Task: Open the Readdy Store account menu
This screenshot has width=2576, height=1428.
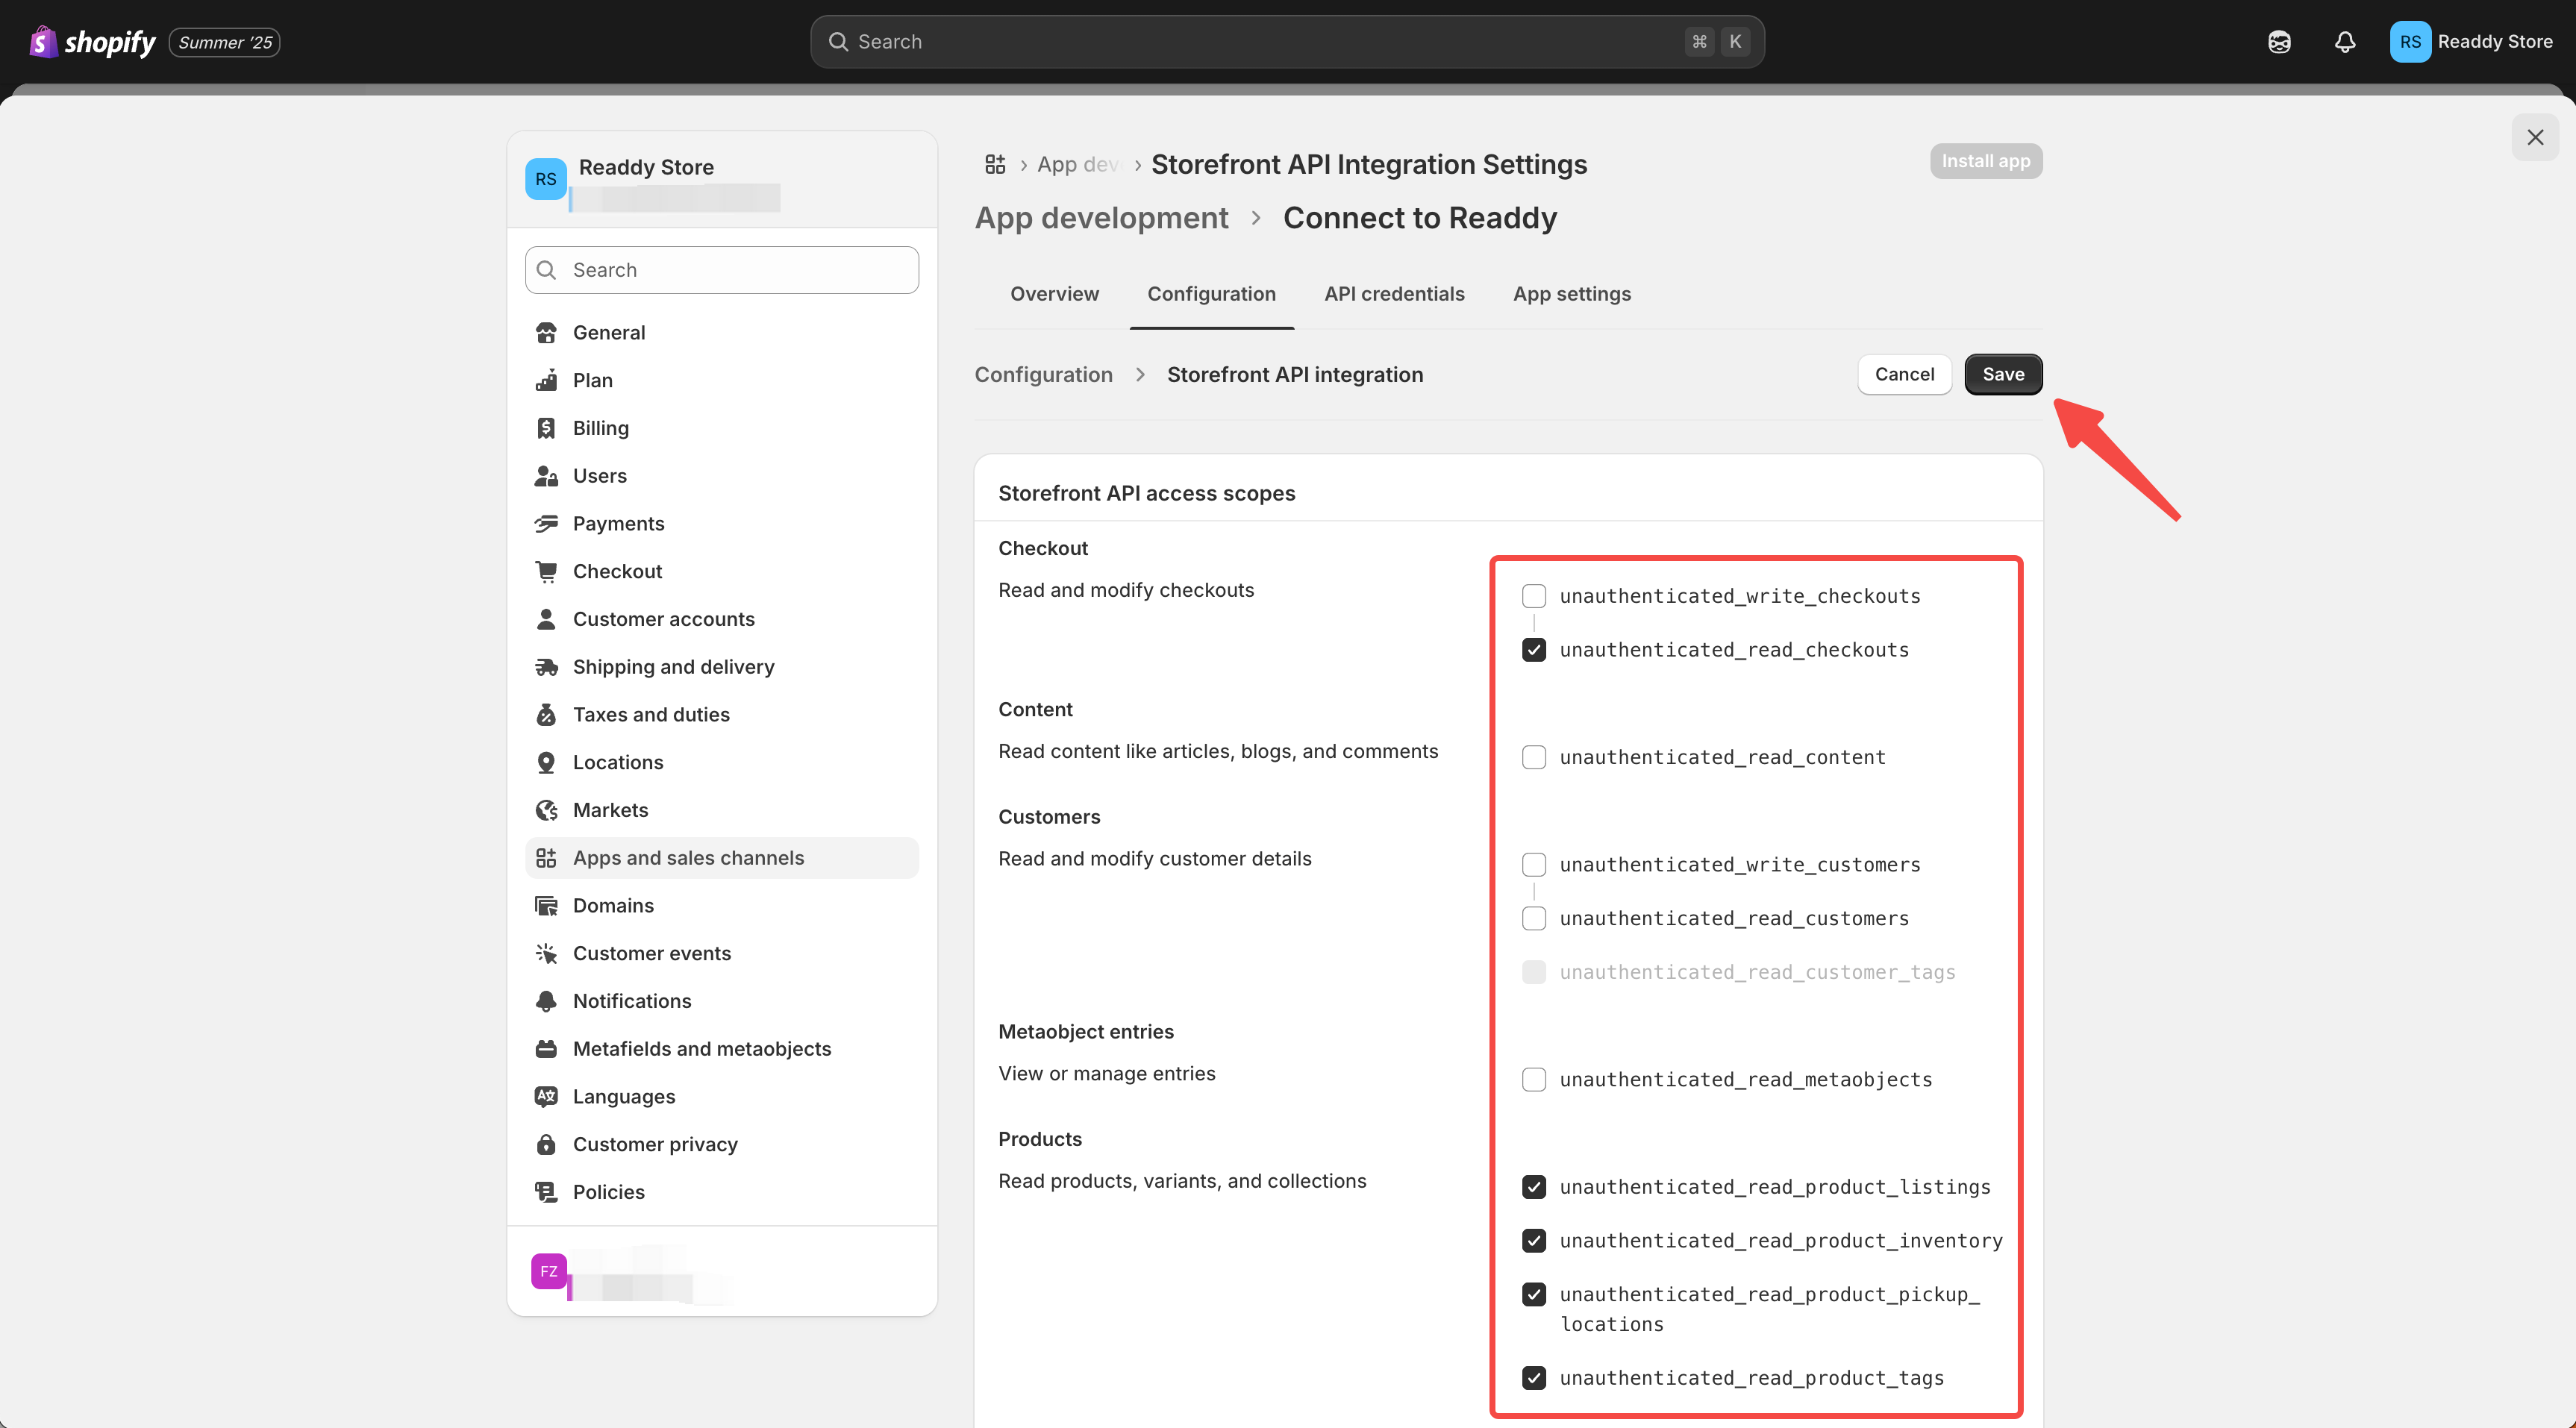Action: click(2471, 42)
